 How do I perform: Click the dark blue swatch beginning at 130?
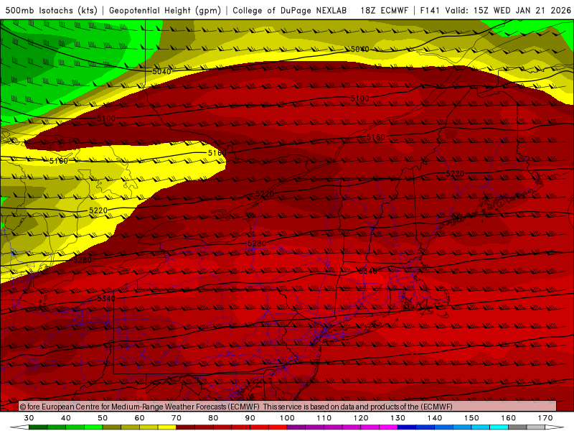point(407,427)
